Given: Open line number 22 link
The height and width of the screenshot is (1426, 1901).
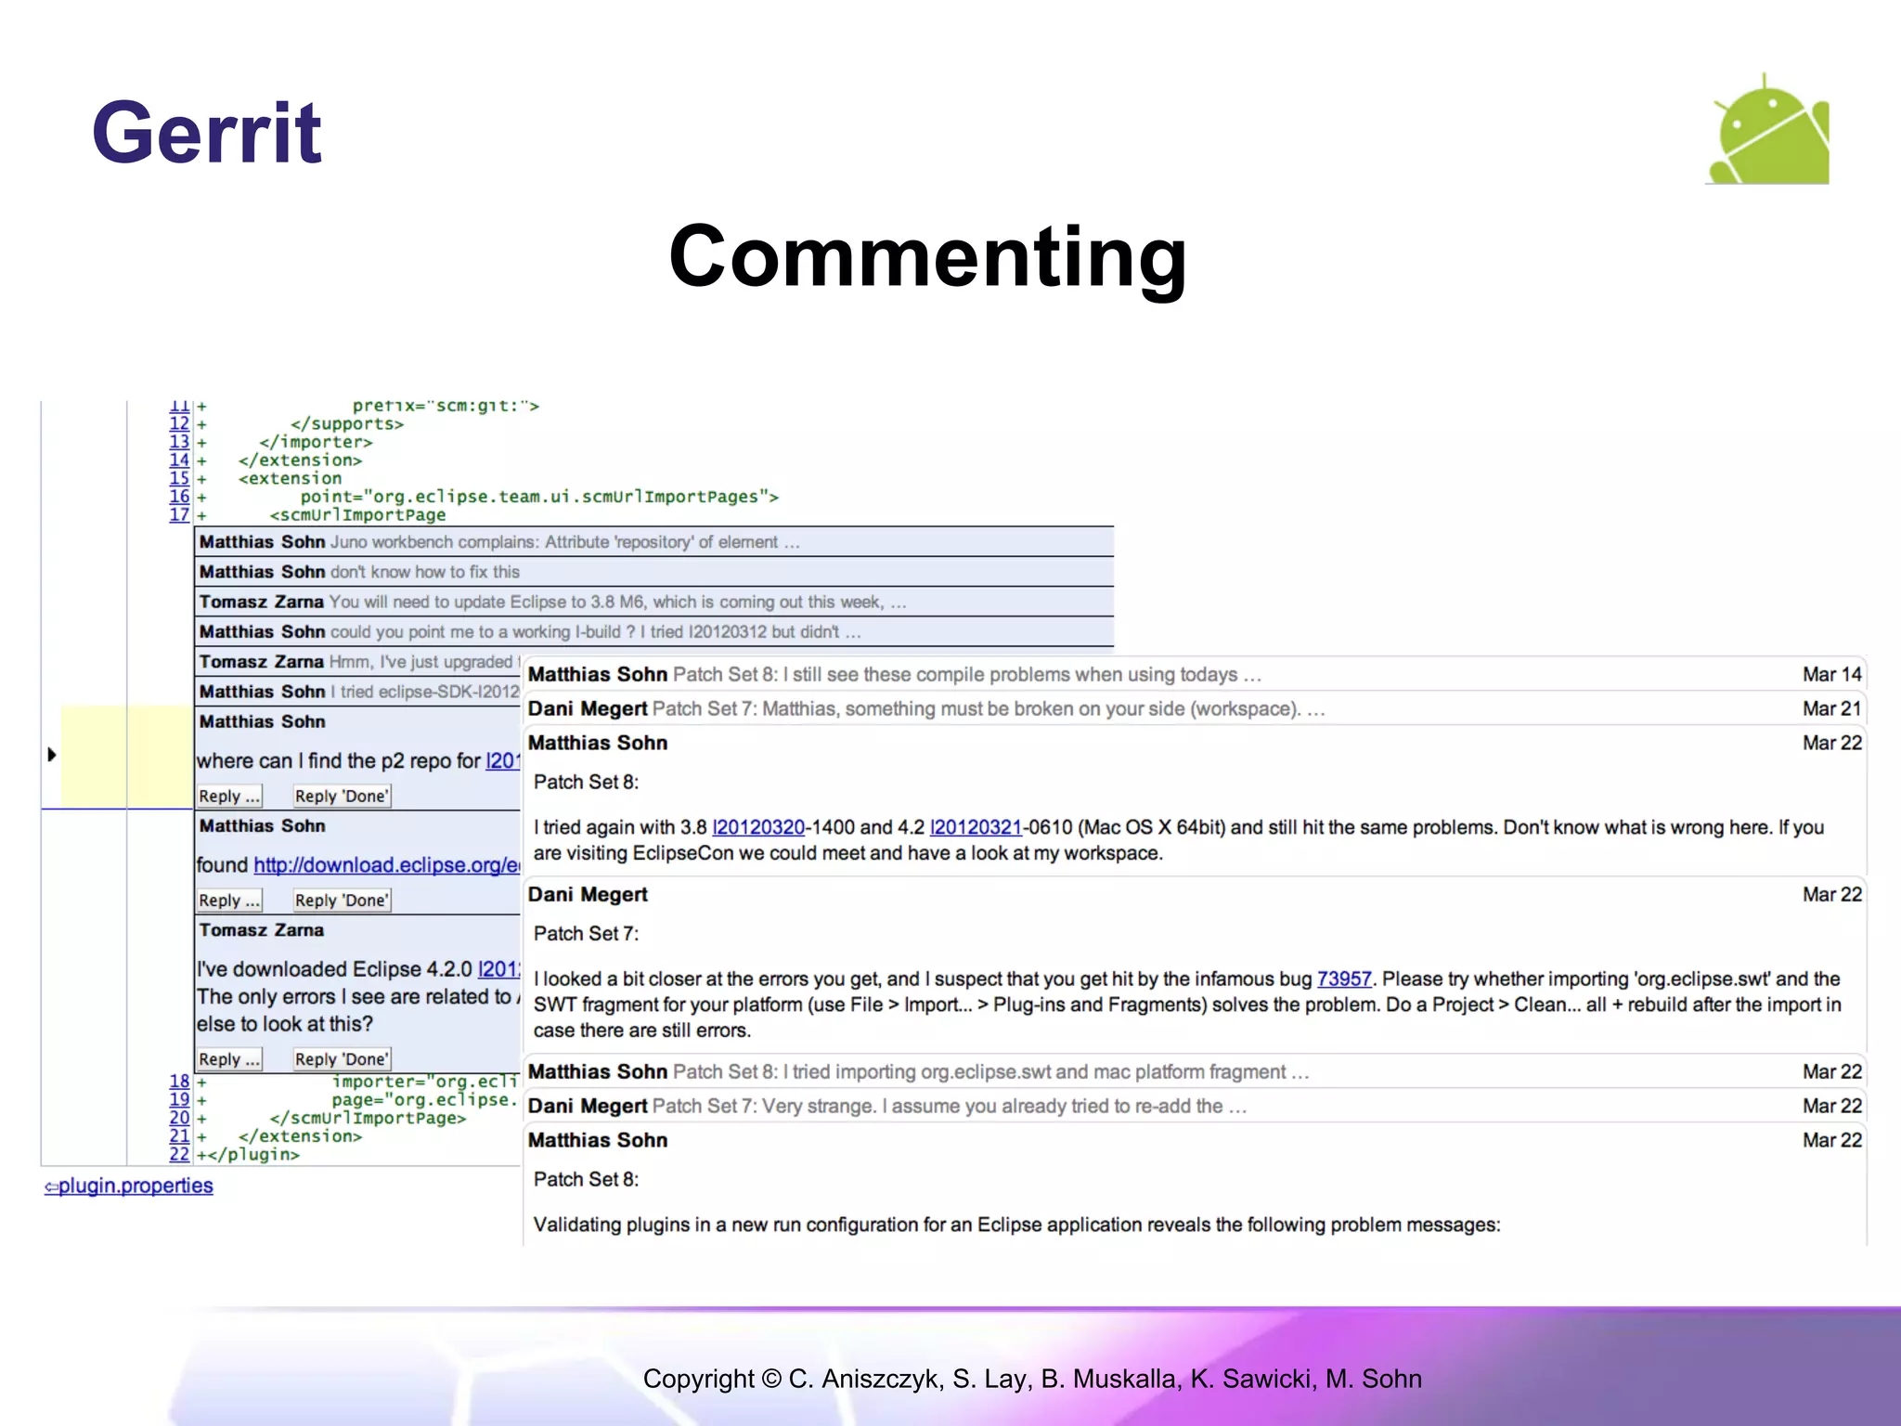Looking at the screenshot, I should click(179, 1154).
